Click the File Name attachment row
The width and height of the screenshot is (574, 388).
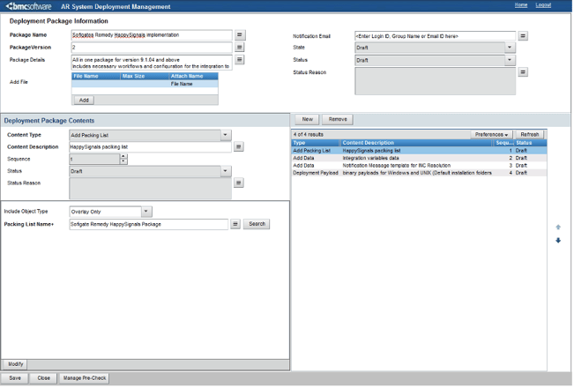coord(145,84)
